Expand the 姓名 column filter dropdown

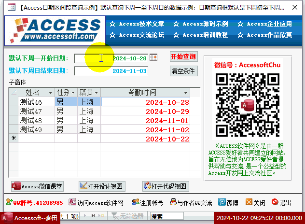50,93
